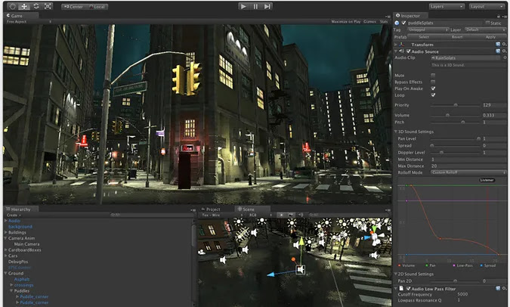Image resolution: width=510 pixels, height=307 pixels.
Task: Click the Transform component axes icon
Action: (402, 45)
